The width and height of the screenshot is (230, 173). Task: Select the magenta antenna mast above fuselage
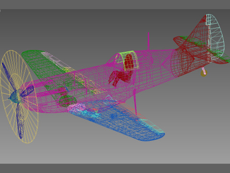click(x=149, y=41)
